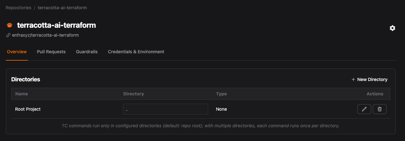Screen dimensions: 405x141
Task: Open Credentials & Environment tab
Action: coord(136,52)
